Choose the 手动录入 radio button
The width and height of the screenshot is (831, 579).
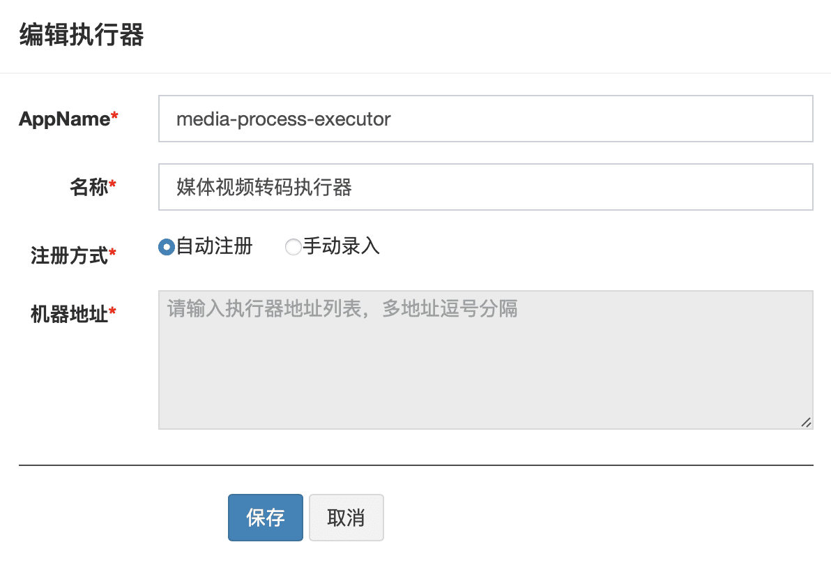[293, 247]
